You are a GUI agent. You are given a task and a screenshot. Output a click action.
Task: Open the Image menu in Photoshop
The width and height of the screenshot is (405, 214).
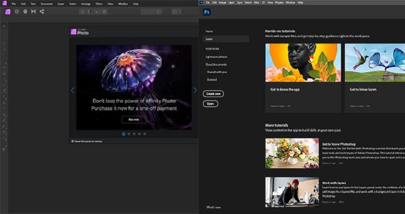[222, 3]
